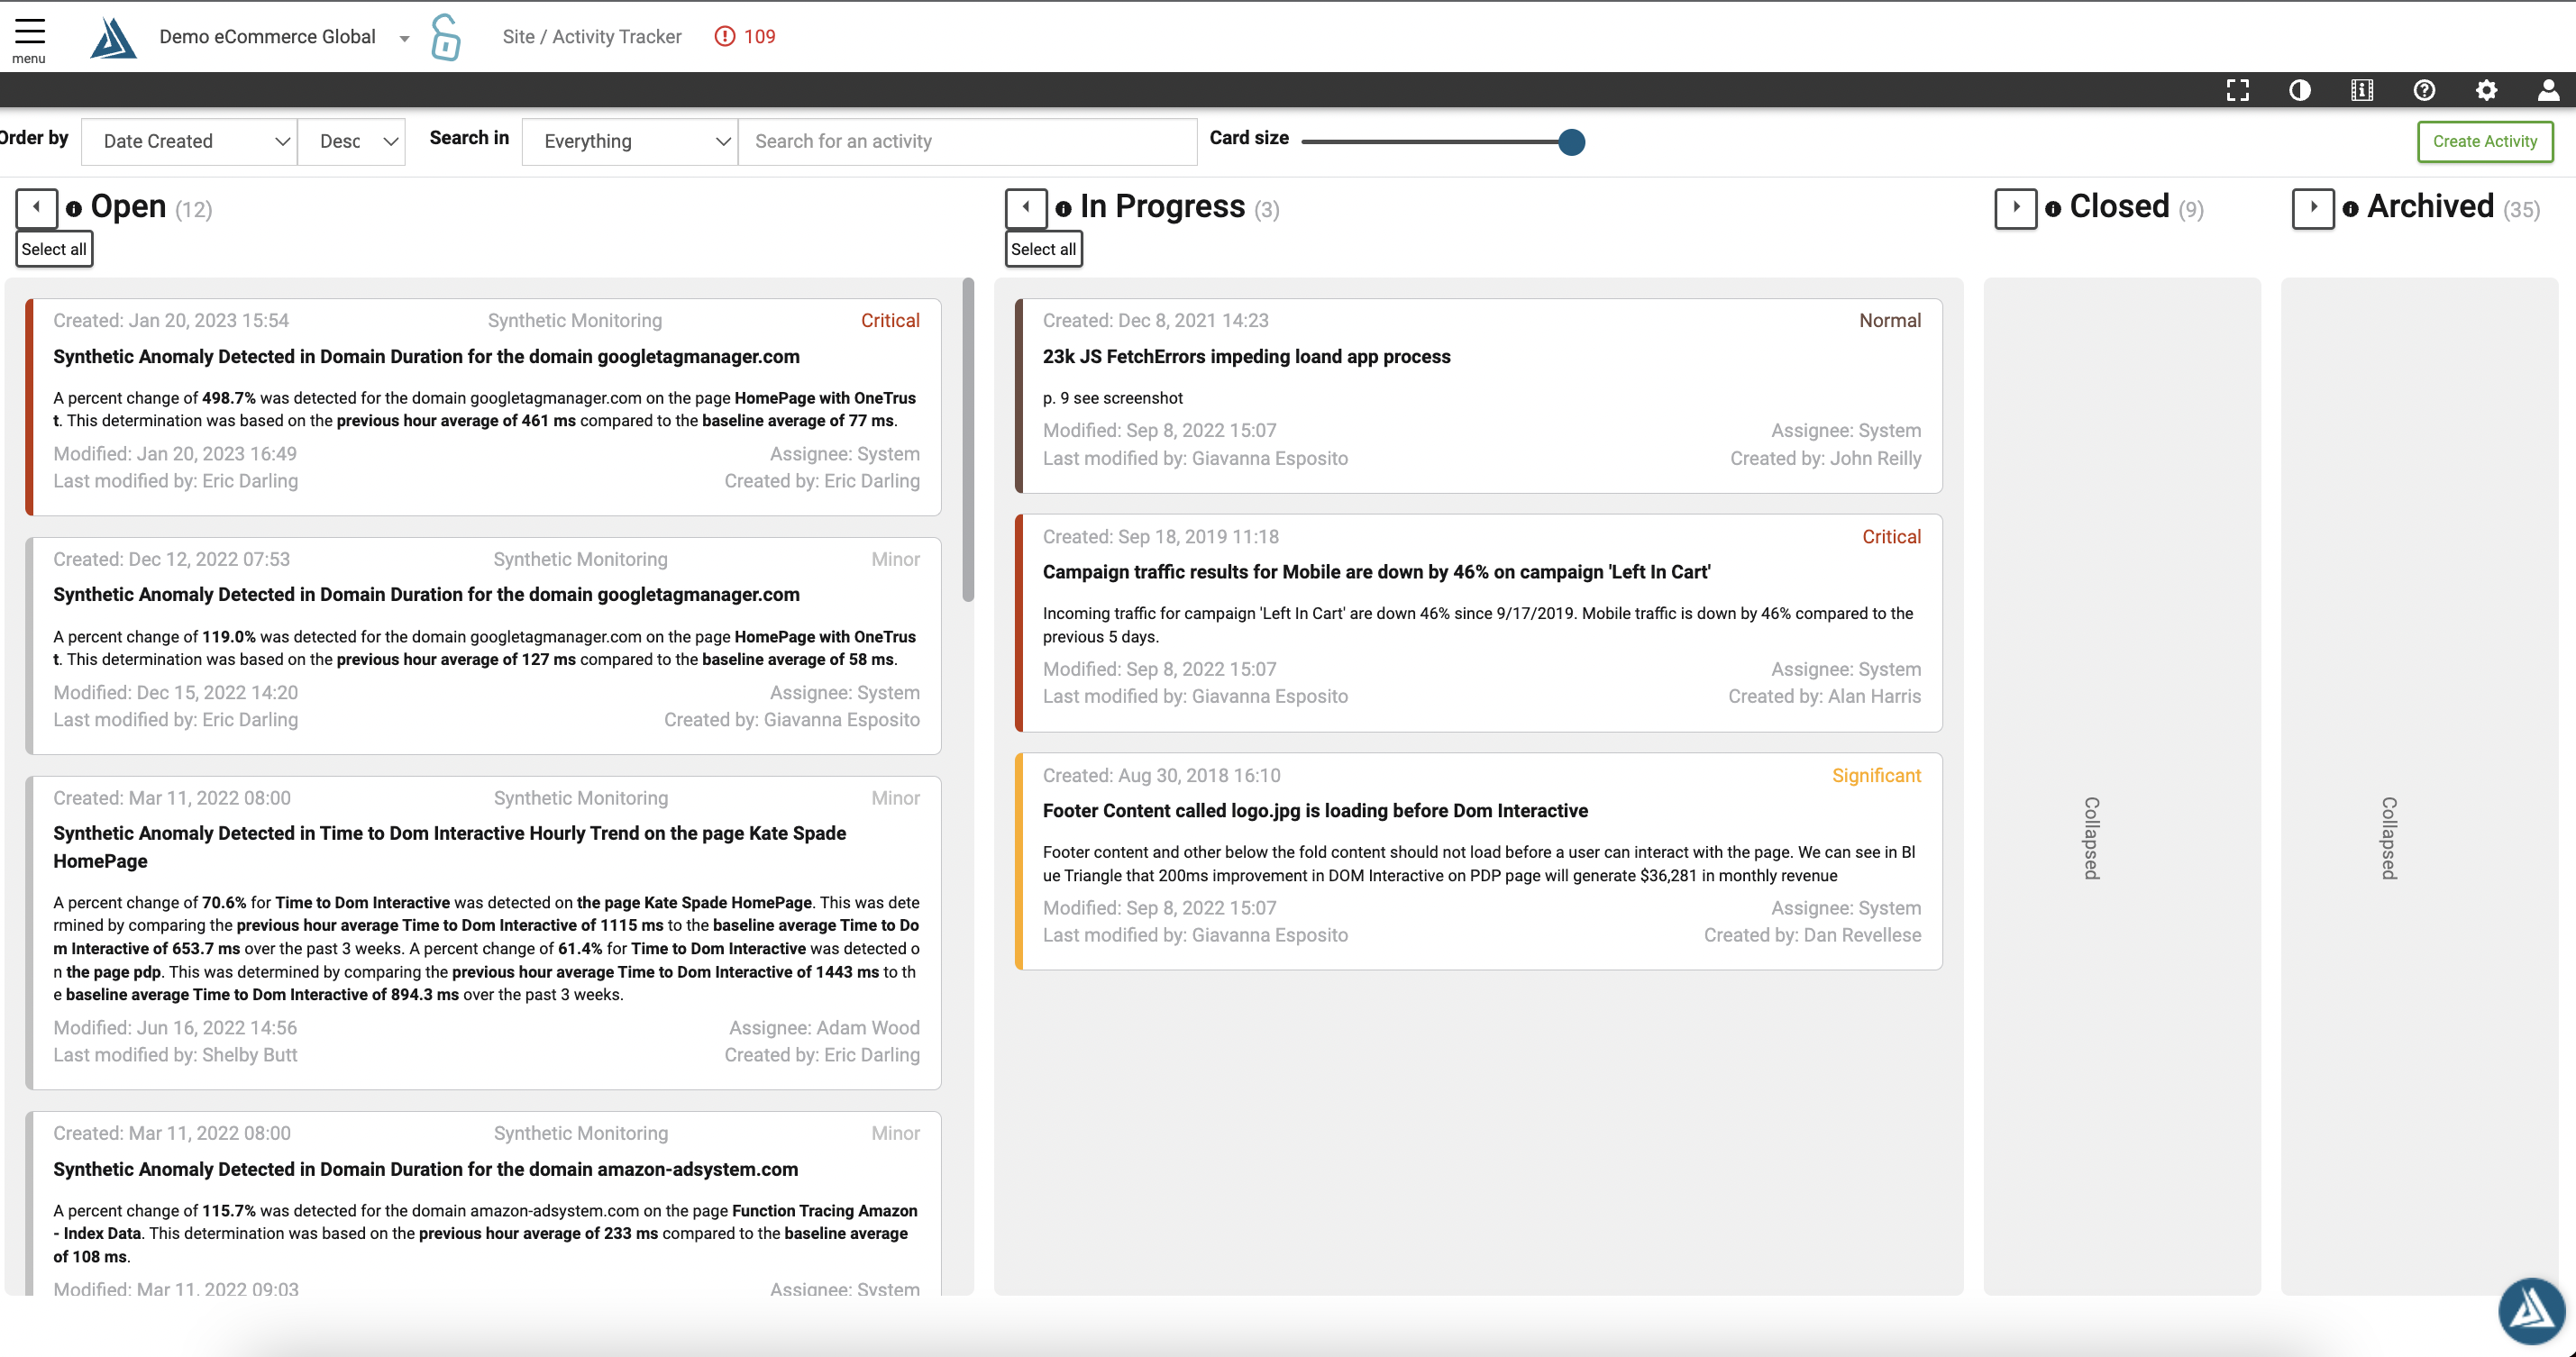Click the info icon next to Open
Viewport: 2576px width, 1357px height.
(74, 209)
